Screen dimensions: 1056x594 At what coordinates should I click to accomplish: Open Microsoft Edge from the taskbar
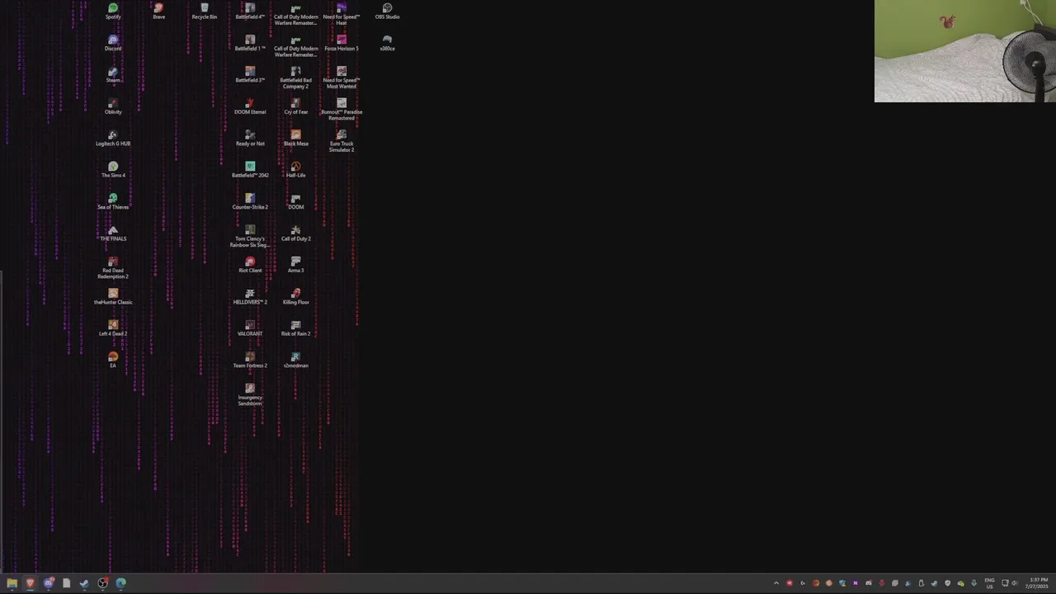pos(120,583)
